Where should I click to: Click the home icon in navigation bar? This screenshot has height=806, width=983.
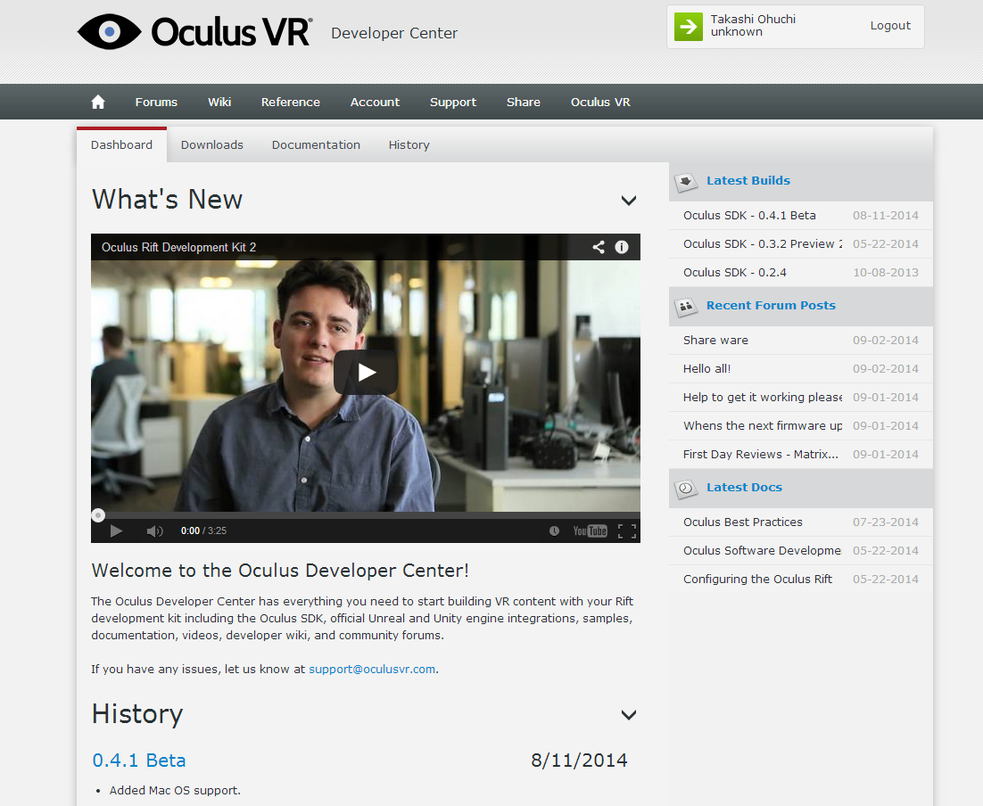click(x=98, y=103)
